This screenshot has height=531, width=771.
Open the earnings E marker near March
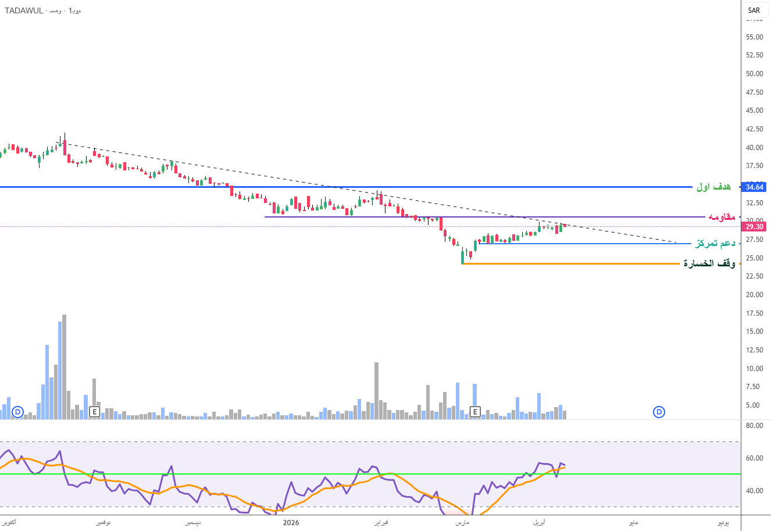tap(475, 412)
